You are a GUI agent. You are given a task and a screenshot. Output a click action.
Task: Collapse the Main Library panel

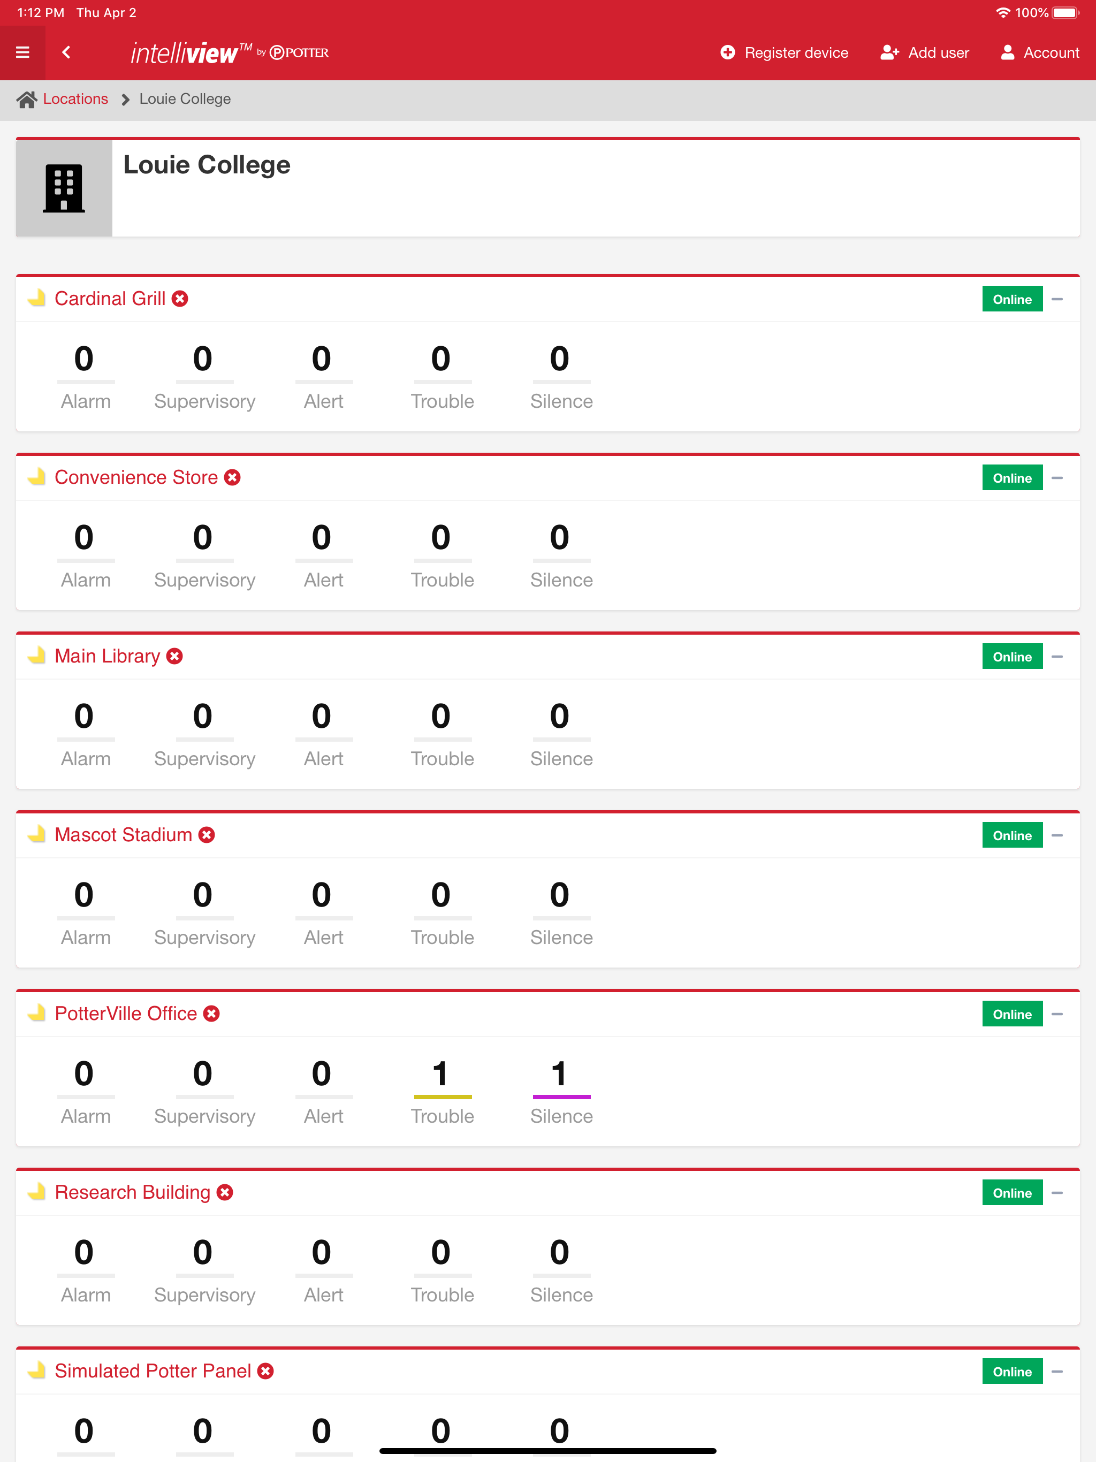[1057, 657]
